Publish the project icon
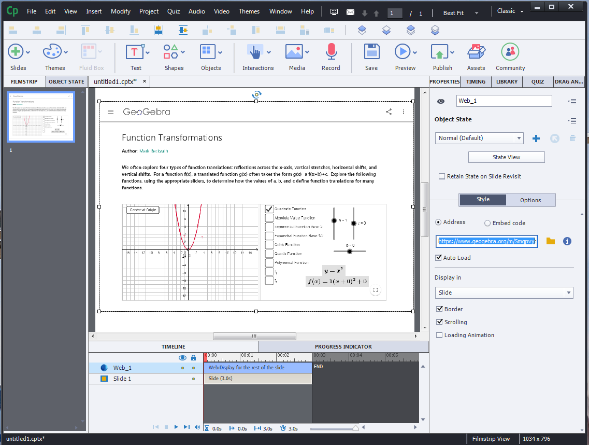The width and height of the screenshot is (589, 445). tap(439, 52)
